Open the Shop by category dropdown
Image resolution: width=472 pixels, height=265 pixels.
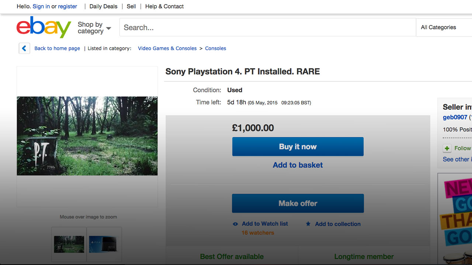(x=94, y=28)
